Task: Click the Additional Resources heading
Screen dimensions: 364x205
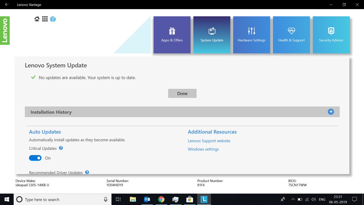Action: pyautogui.click(x=212, y=132)
